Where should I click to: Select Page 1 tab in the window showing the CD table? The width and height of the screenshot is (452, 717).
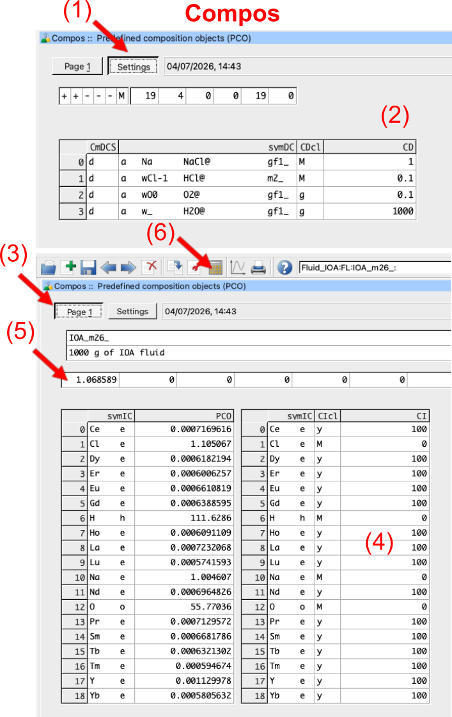[x=77, y=67]
